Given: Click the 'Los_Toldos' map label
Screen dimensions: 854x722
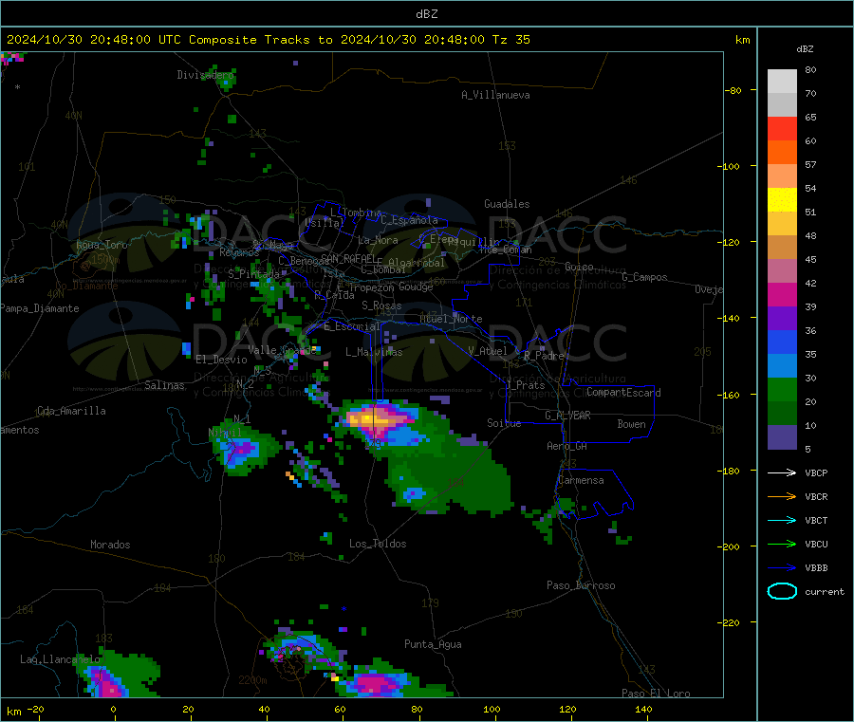Looking at the screenshot, I should (378, 544).
